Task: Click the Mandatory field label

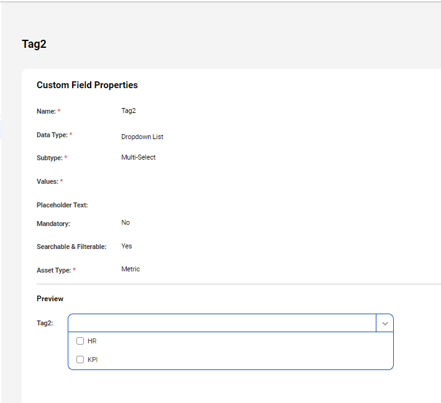Action: [53, 224]
